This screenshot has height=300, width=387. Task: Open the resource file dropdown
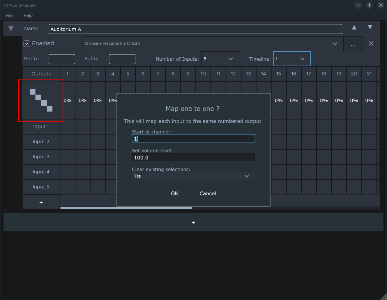tap(213, 44)
